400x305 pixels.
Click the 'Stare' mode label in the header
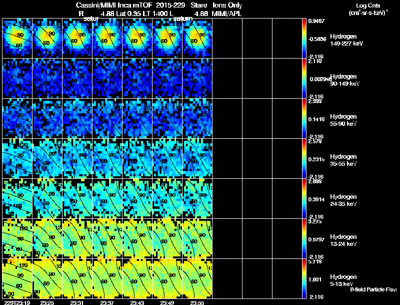click(199, 6)
